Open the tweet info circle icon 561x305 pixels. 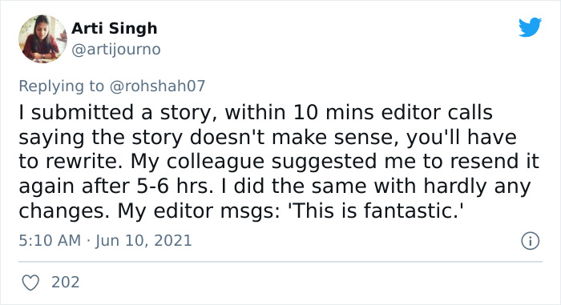[530, 241]
